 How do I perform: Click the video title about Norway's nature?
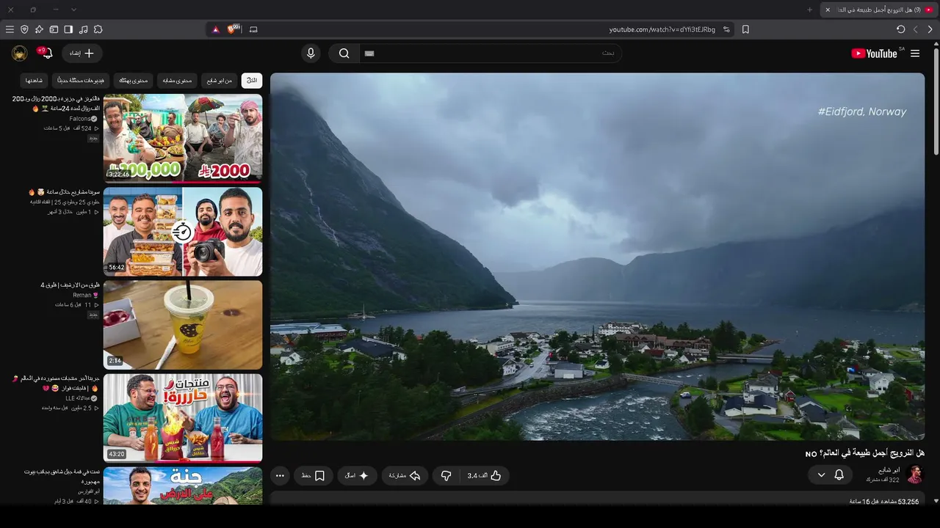click(x=864, y=453)
